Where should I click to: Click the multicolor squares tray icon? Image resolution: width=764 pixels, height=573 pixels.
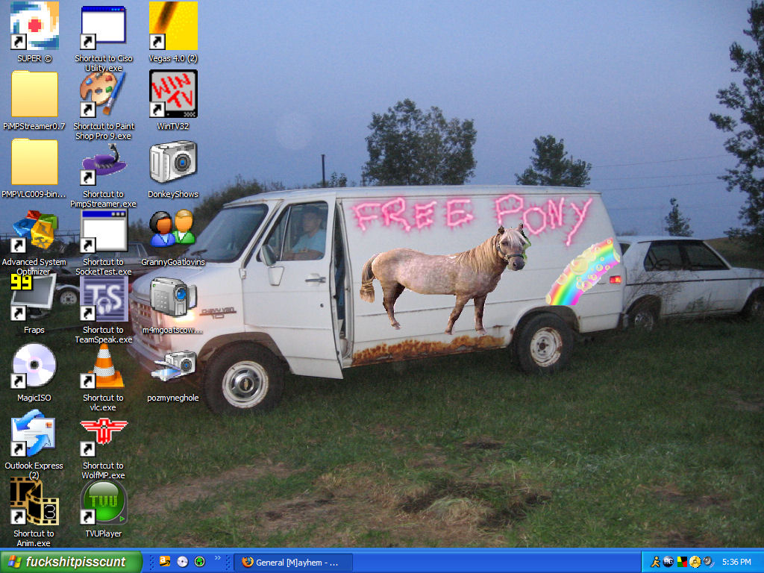tap(682, 562)
